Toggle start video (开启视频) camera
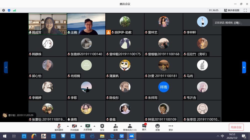250x140 pixels. coord(74,127)
